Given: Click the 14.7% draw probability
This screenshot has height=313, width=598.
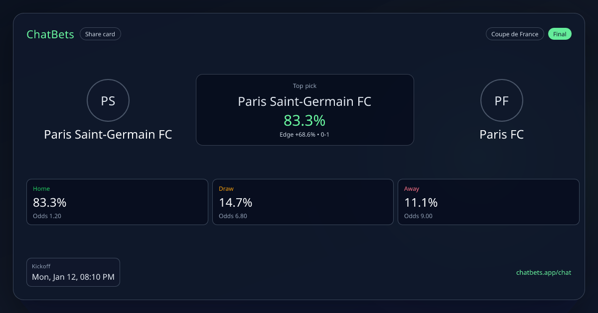Looking at the screenshot, I should click(236, 203).
